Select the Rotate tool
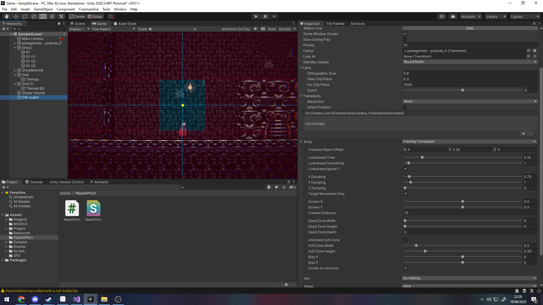The height and width of the screenshot is (305, 543). [x=25, y=16]
